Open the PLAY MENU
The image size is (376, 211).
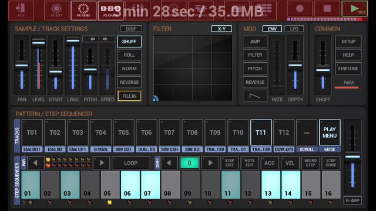(330, 132)
